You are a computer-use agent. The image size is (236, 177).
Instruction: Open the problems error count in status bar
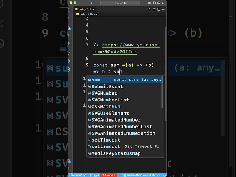(91, 175)
